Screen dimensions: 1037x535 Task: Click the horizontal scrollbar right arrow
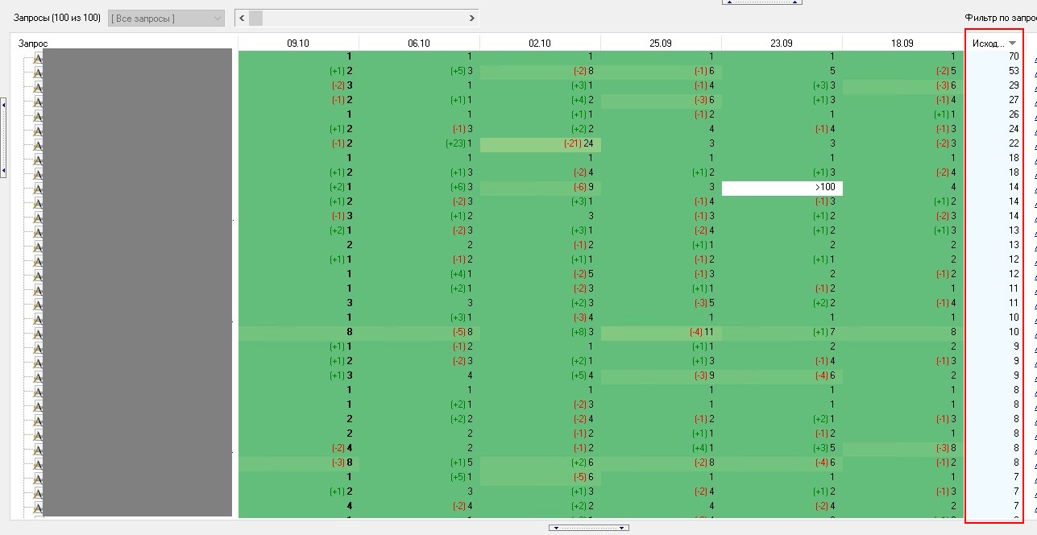(471, 18)
